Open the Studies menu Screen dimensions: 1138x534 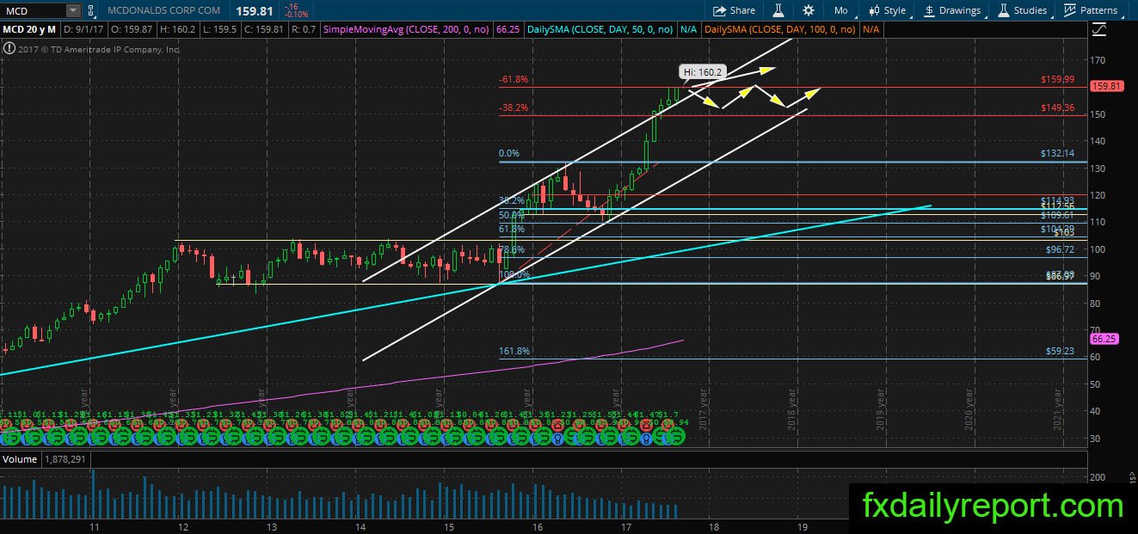(x=1022, y=10)
